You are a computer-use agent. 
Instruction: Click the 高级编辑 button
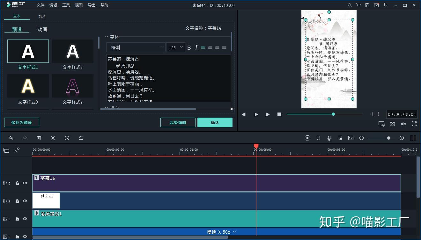(178, 123)
